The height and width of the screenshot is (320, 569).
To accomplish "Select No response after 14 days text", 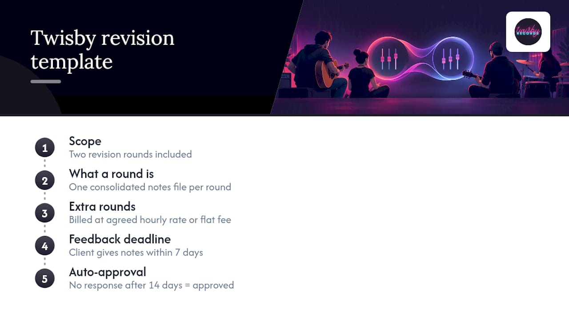I will pyautogui.click(x=151, y=285).
